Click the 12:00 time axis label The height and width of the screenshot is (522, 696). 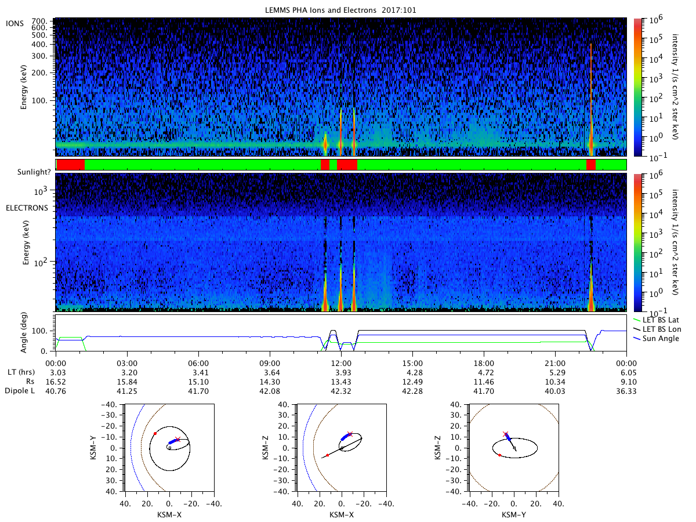341,362
